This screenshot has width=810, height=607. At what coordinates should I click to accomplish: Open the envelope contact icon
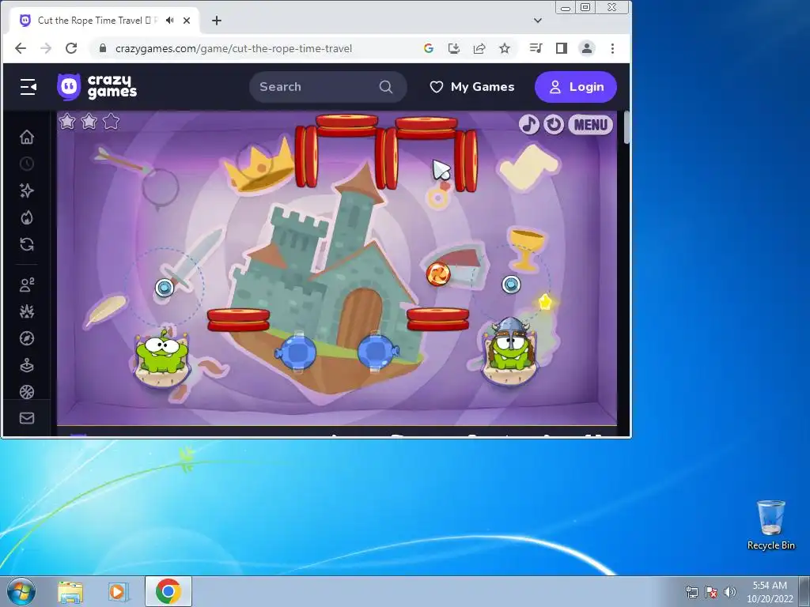[x=27, y=418]
